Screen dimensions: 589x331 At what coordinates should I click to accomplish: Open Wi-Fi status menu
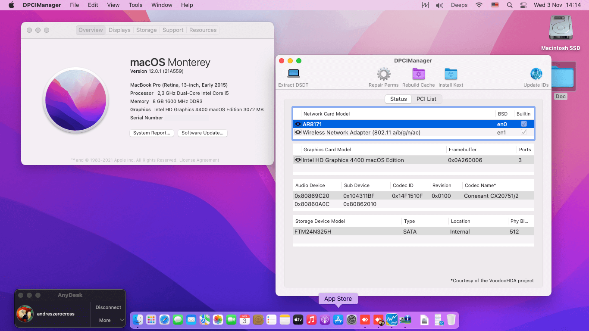(479, 5)
